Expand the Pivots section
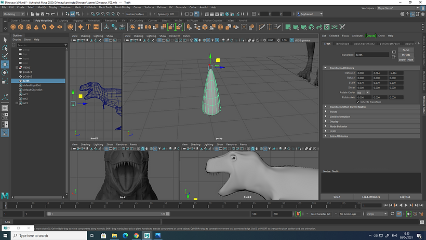 tap(326, 111)
